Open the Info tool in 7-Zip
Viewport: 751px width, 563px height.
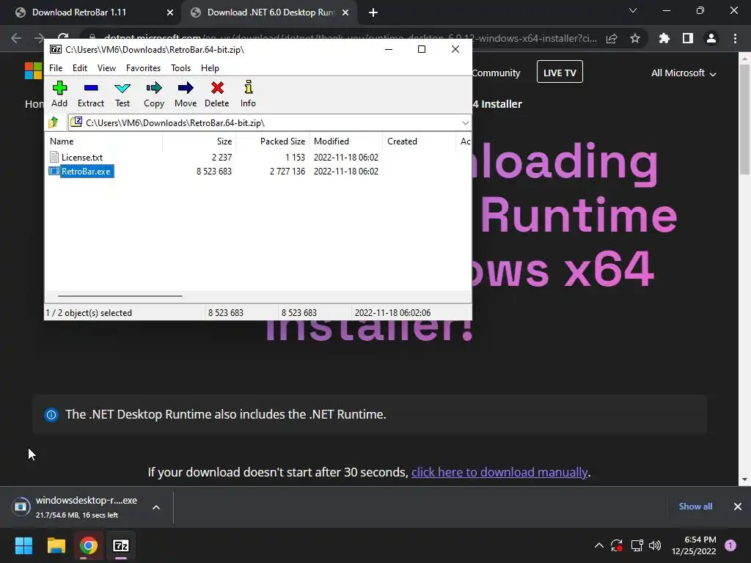(248, 94)
